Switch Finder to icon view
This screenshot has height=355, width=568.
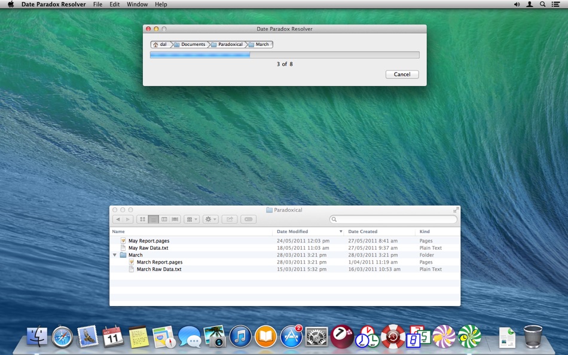coord(142,219)
